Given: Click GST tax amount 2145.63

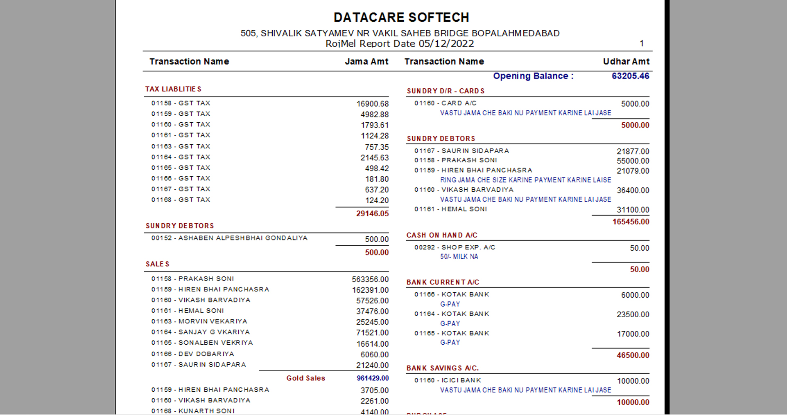Looking at the screenshot, I should (x=375, y=158).
